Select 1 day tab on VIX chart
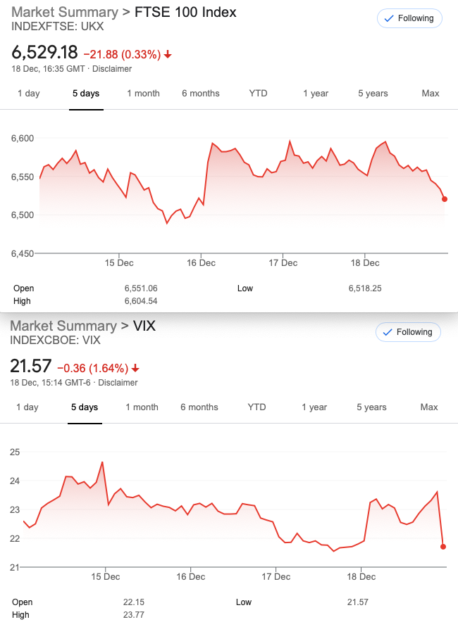The height and width of the screenshot is (622, 458). tap(27, 407)
